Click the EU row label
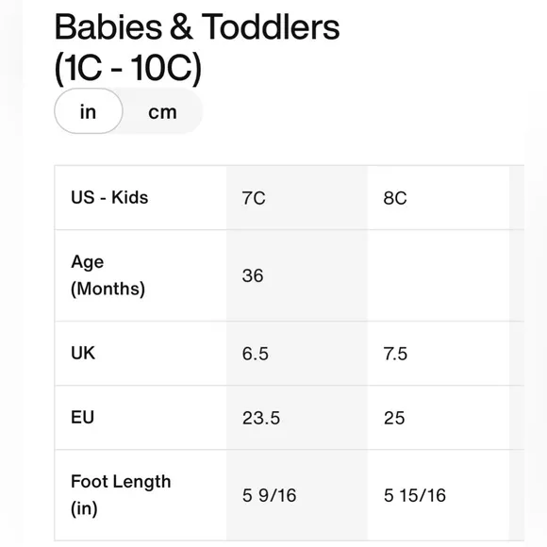Viewport: 547px width, 547px height. click(82, 417)
